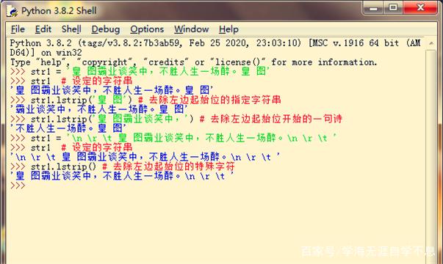Open the Help menu
443x264 pixels.
click(x=228, y=29)
